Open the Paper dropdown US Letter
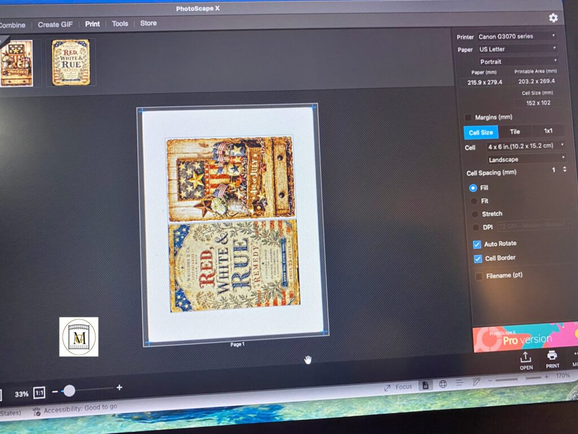Screen dimensions: 578x434 click(x=517, y=49)
